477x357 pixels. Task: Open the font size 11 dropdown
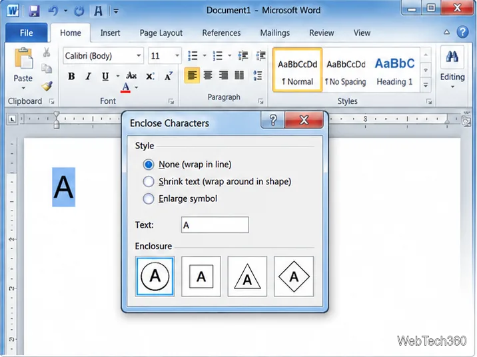177,56
